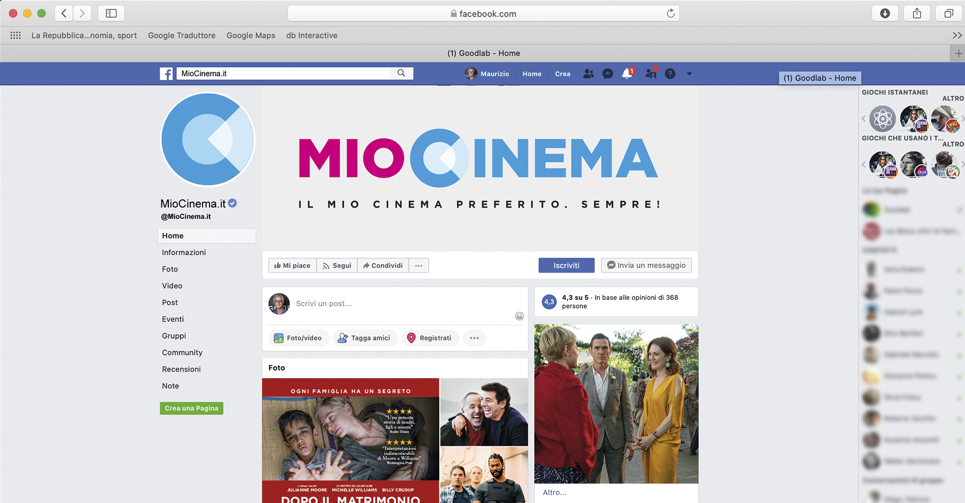Click the Safari address bar
Image resolution: width=965 pixels, height=503 pixels.
[483, 14]
